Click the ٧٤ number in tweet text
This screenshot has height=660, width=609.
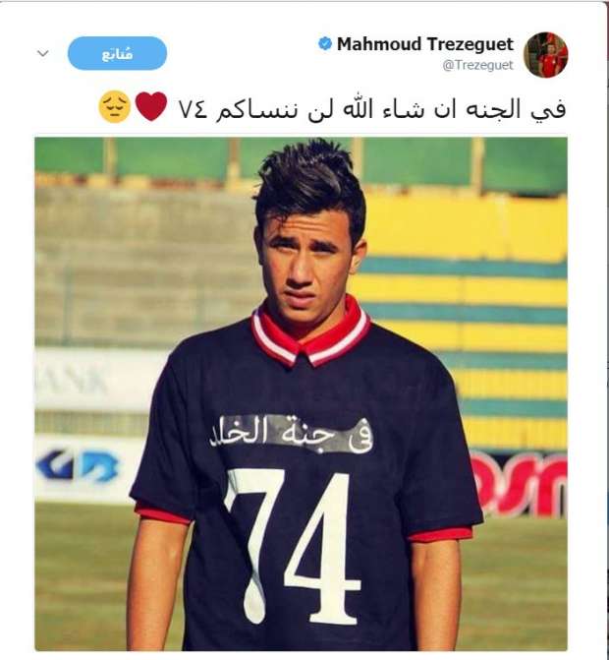tap(193, 109)
